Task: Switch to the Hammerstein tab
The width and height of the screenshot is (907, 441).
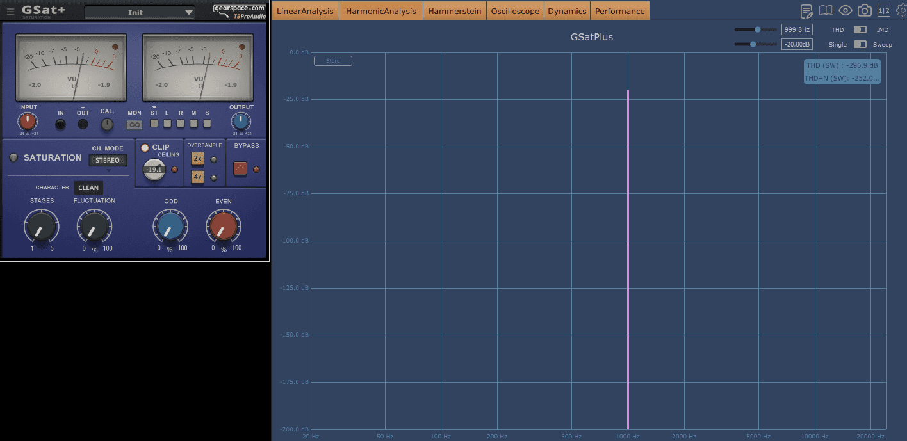Action: [x=455, y=11]
